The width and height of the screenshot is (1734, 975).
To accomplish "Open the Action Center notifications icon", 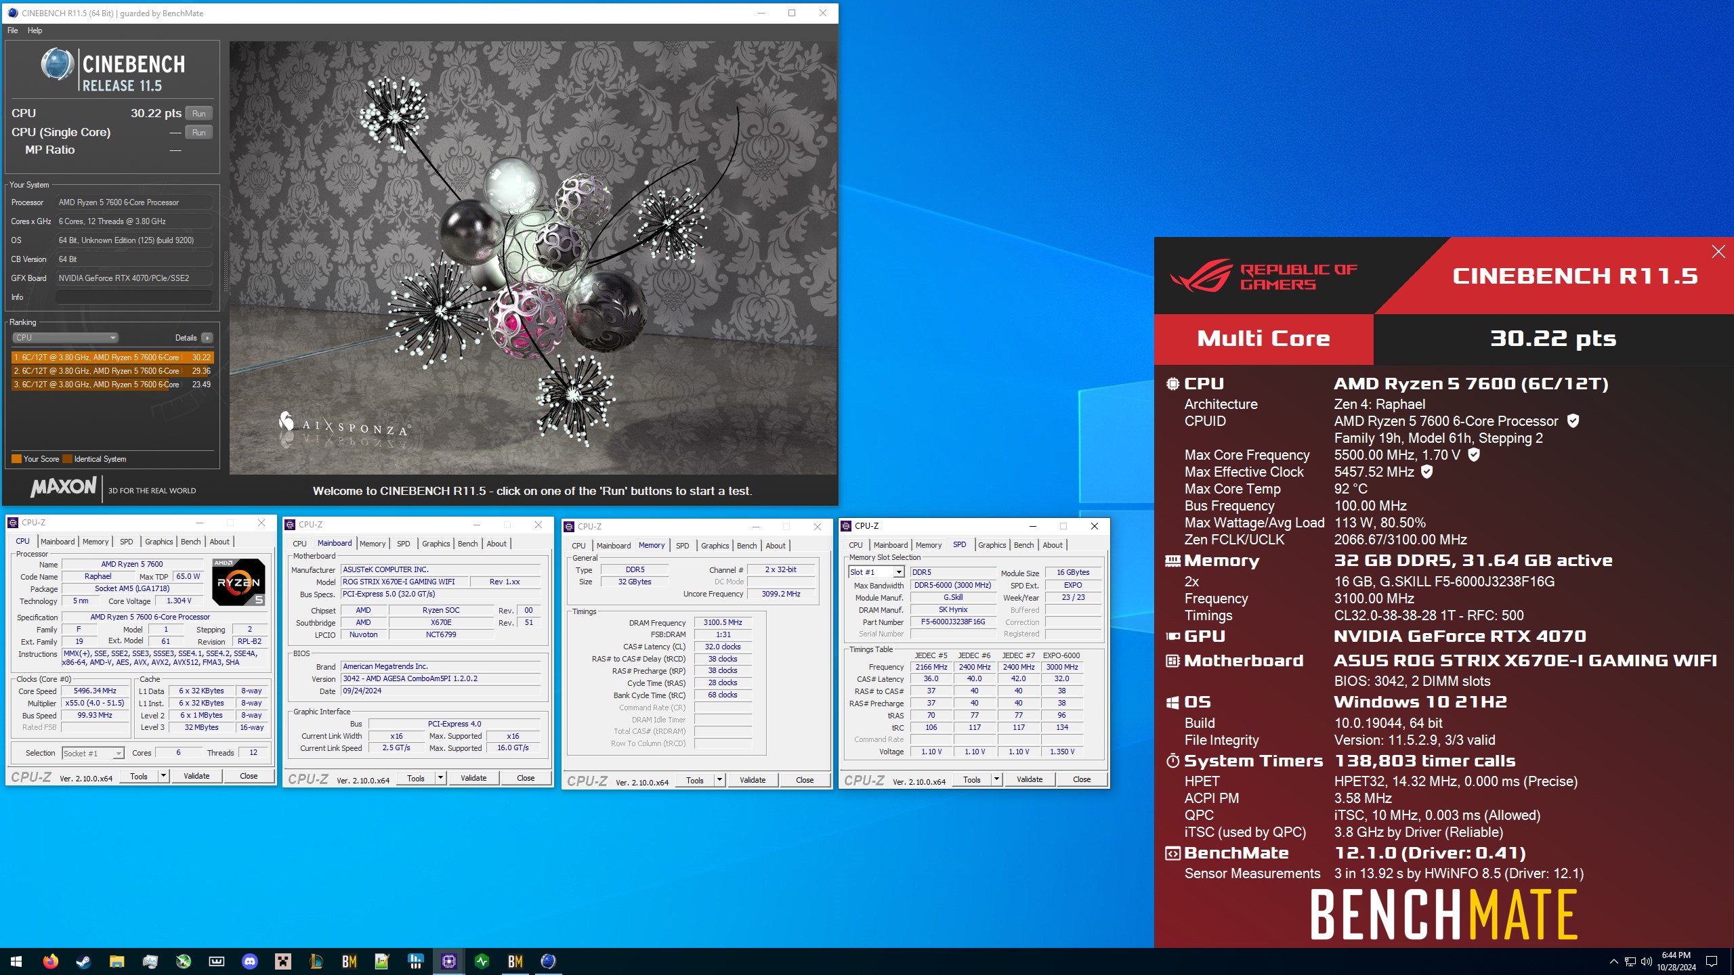I will pos(1712,961).
